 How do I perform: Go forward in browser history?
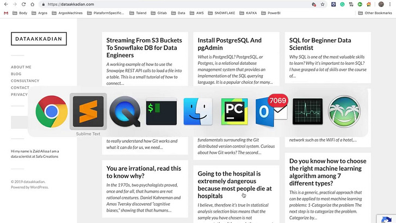coord(15,4)
